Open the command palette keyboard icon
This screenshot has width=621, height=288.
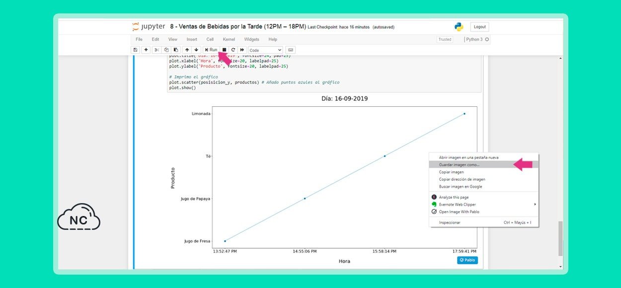pos(291,50)
